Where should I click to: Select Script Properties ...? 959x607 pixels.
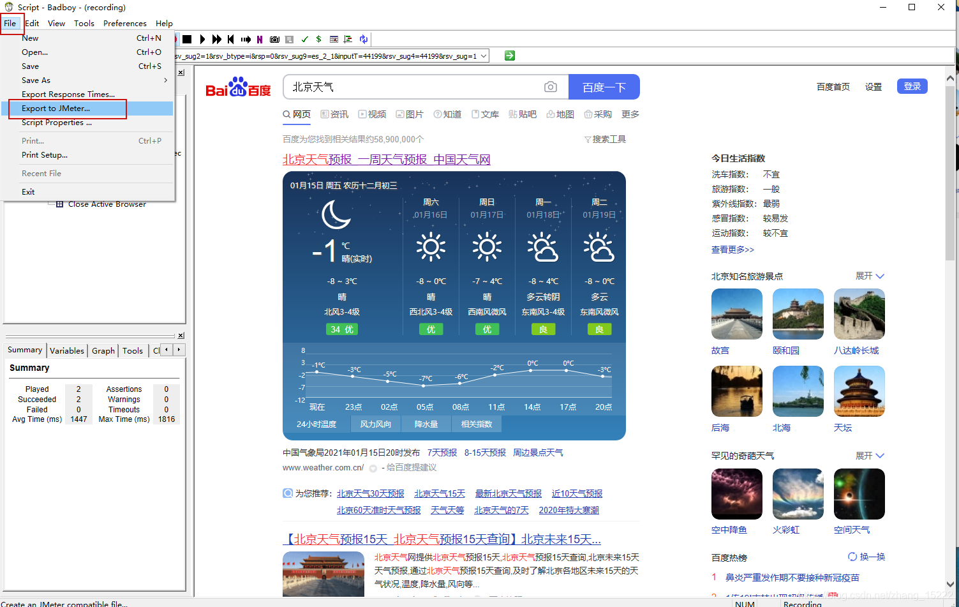[x=89, y=123]
